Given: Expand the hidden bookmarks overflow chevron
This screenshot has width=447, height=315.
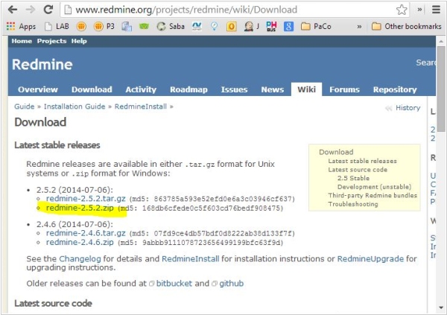Looking at the screenshot, I should tap(360, 26).
